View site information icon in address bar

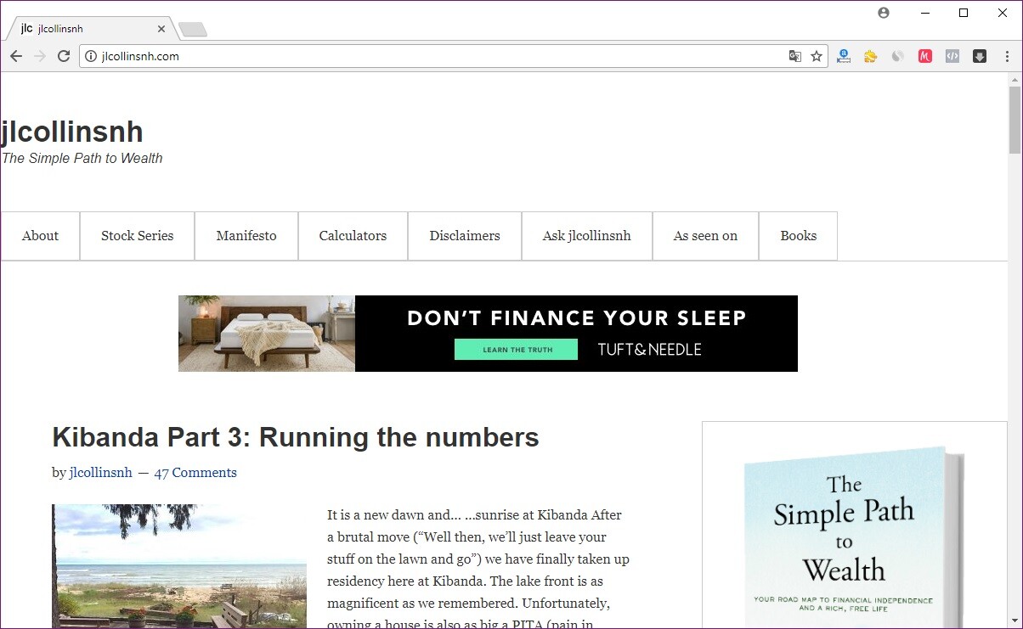91,56
